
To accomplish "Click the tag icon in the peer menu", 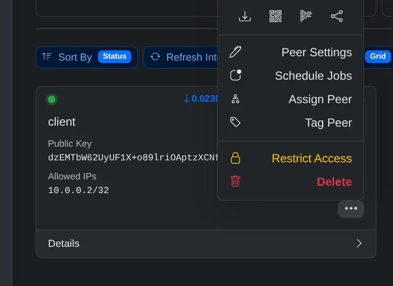I will pyautogui.click(x=236, y=122).
